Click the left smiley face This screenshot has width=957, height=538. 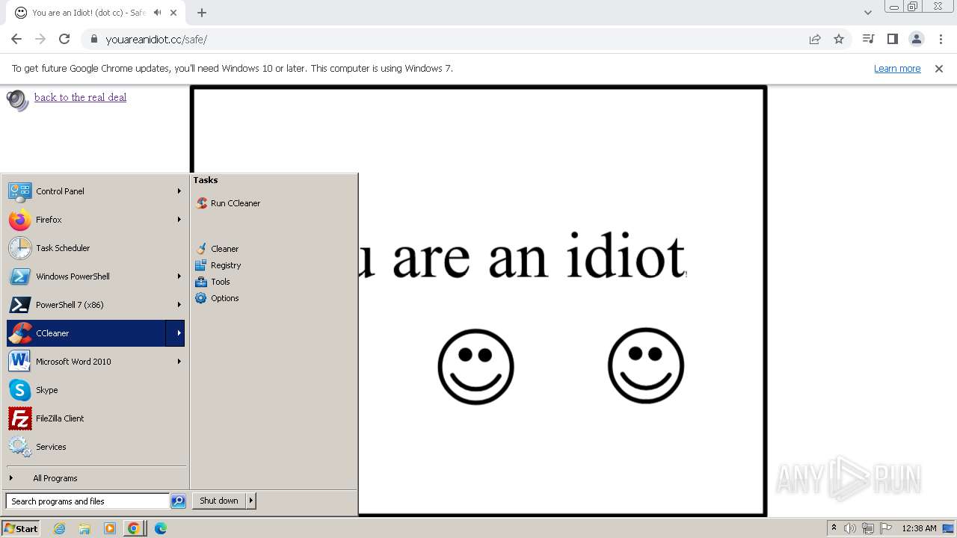click(476, 367)
